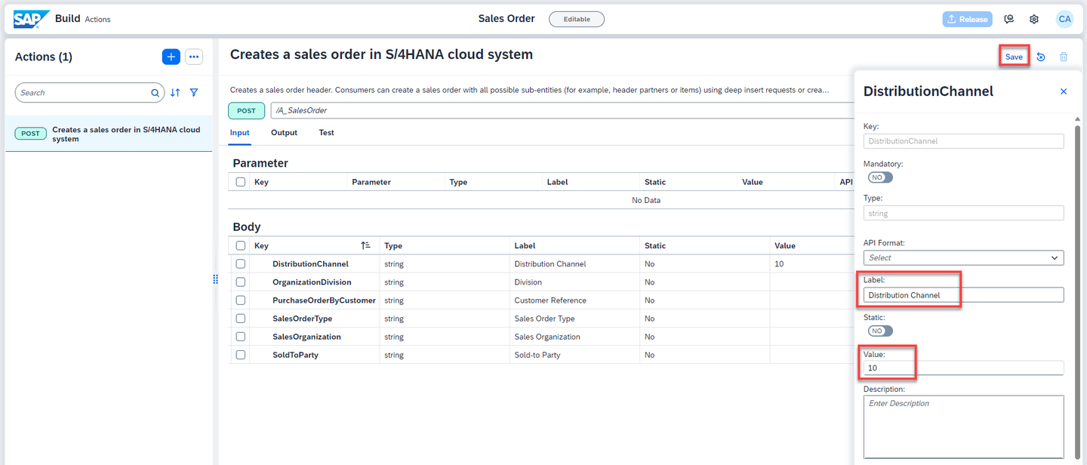
Task: Tick the Body table select-all checkbox
Action: (241, 245)
